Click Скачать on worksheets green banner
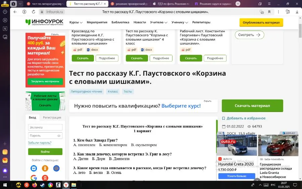The height and width of the screenshot is (189, 302). pyautogui.click(x=45, y=105)
